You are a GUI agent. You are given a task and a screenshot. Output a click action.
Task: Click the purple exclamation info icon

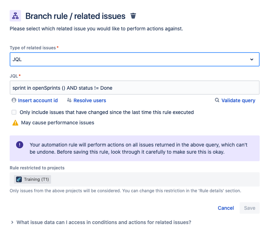coord(20,145)
